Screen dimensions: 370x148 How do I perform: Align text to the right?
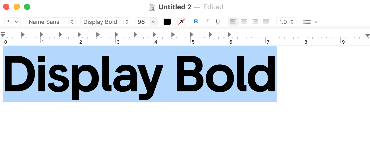(255, 22)
